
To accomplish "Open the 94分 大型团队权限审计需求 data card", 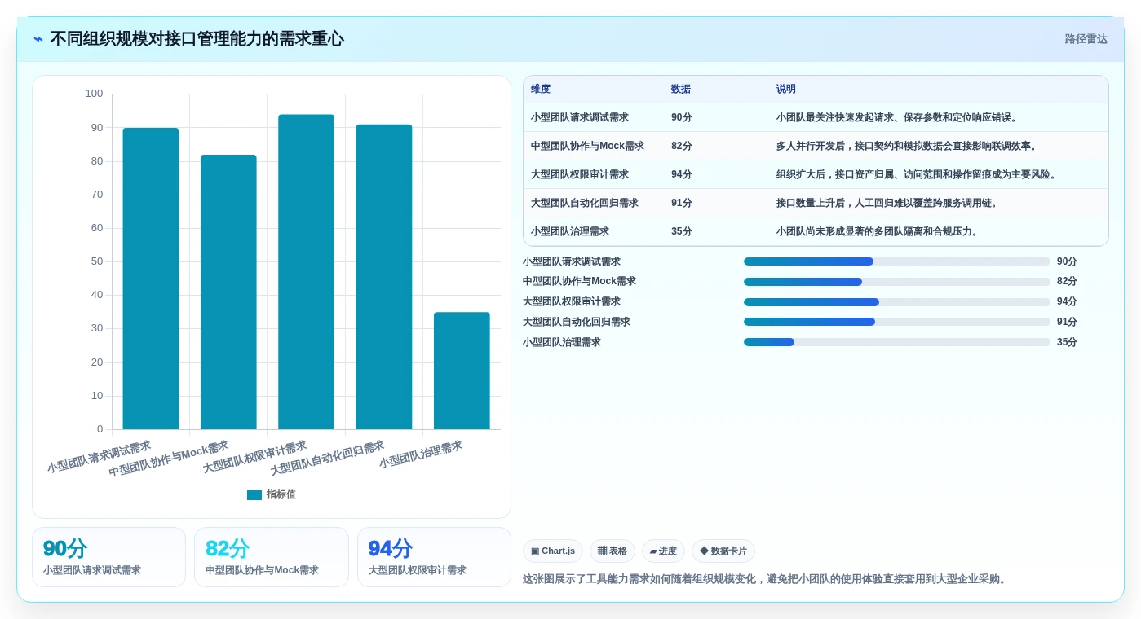I will click(434, 557).
